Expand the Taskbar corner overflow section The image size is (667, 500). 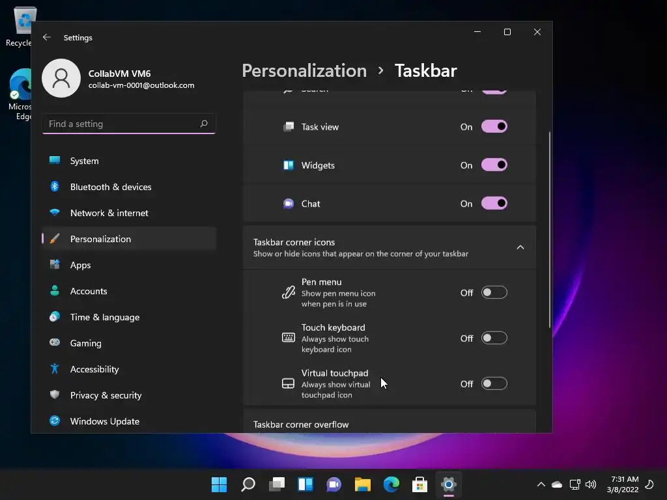tap(390, 422)
